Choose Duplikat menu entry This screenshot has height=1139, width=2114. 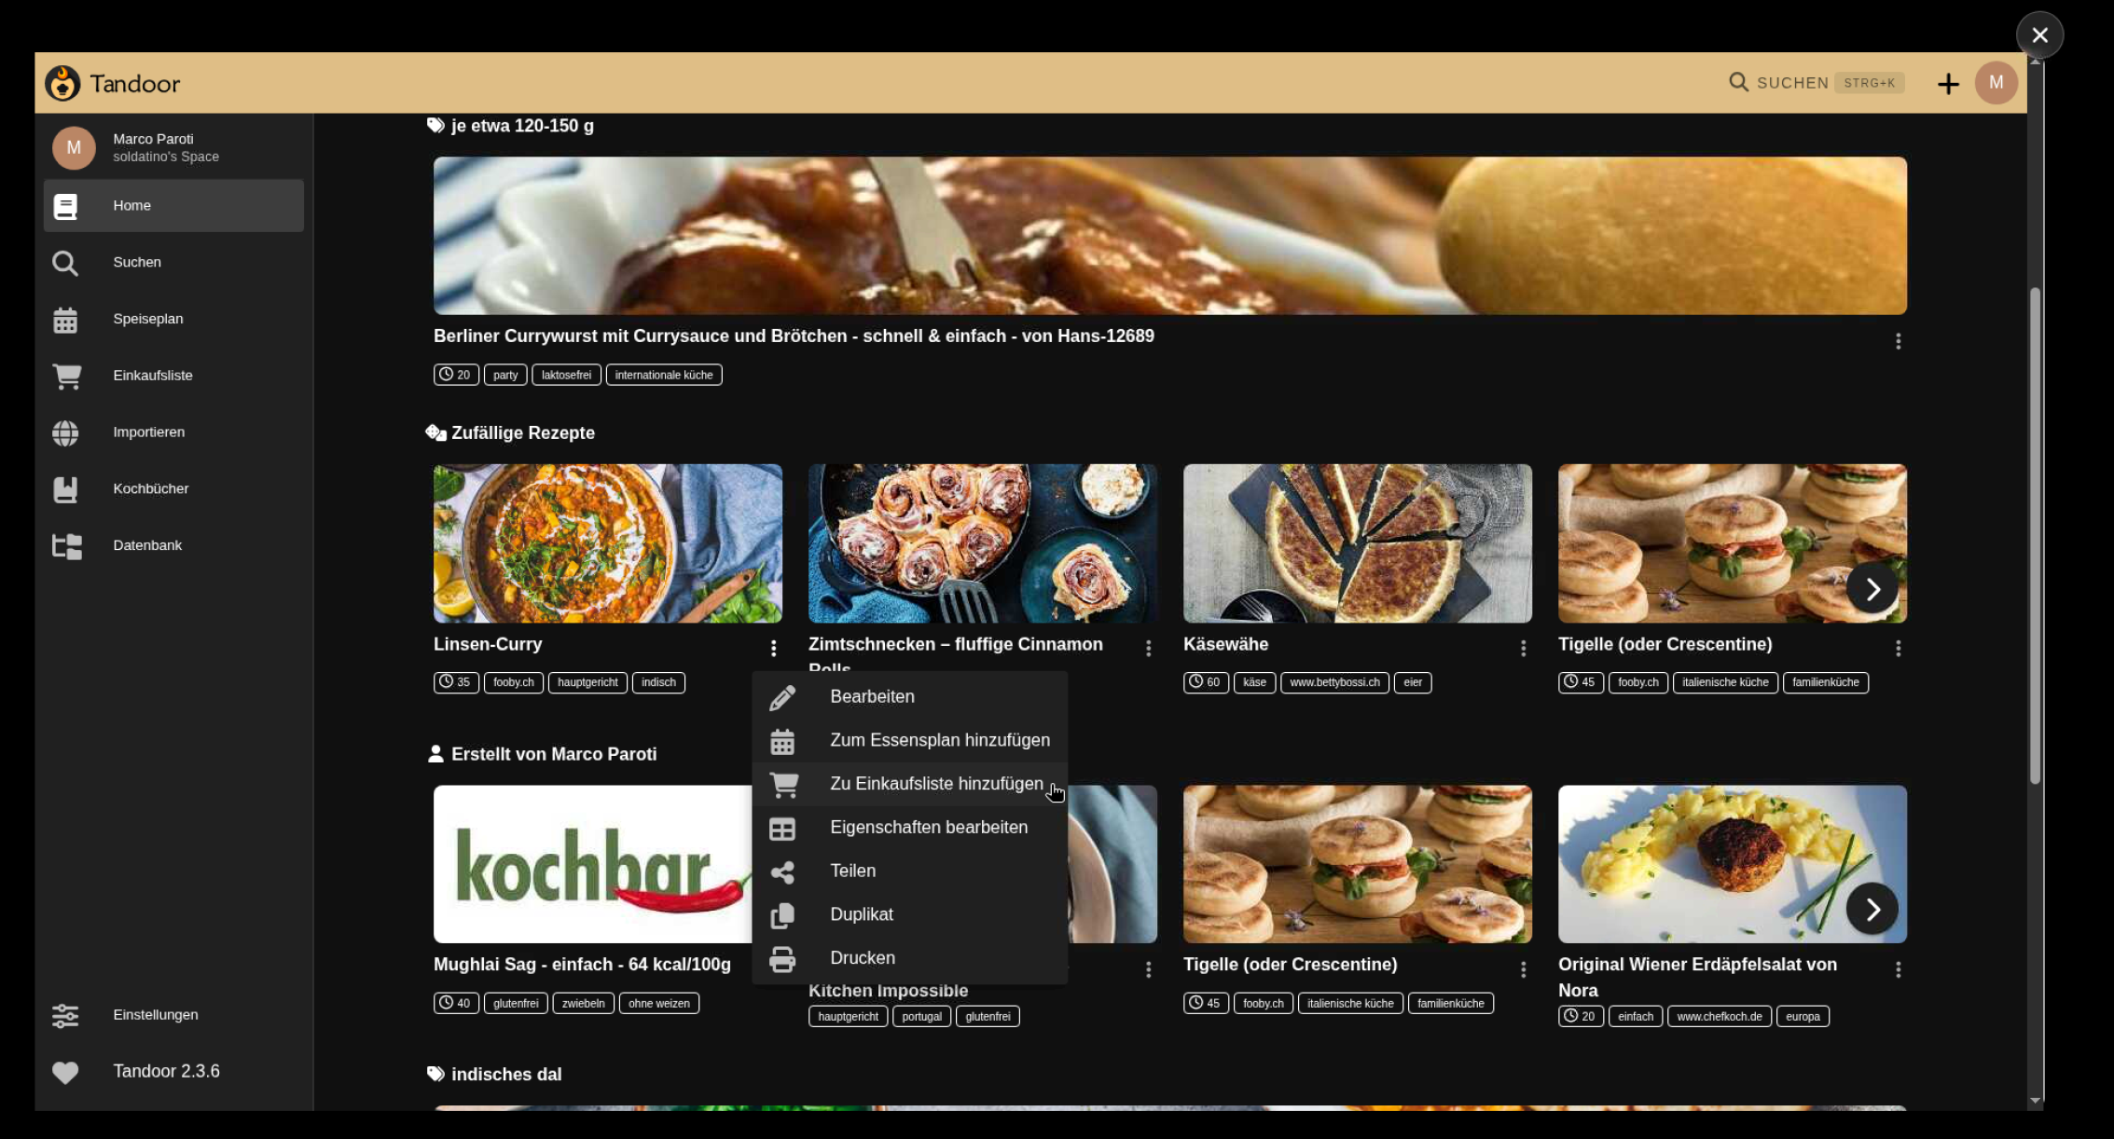click(909, 915)
